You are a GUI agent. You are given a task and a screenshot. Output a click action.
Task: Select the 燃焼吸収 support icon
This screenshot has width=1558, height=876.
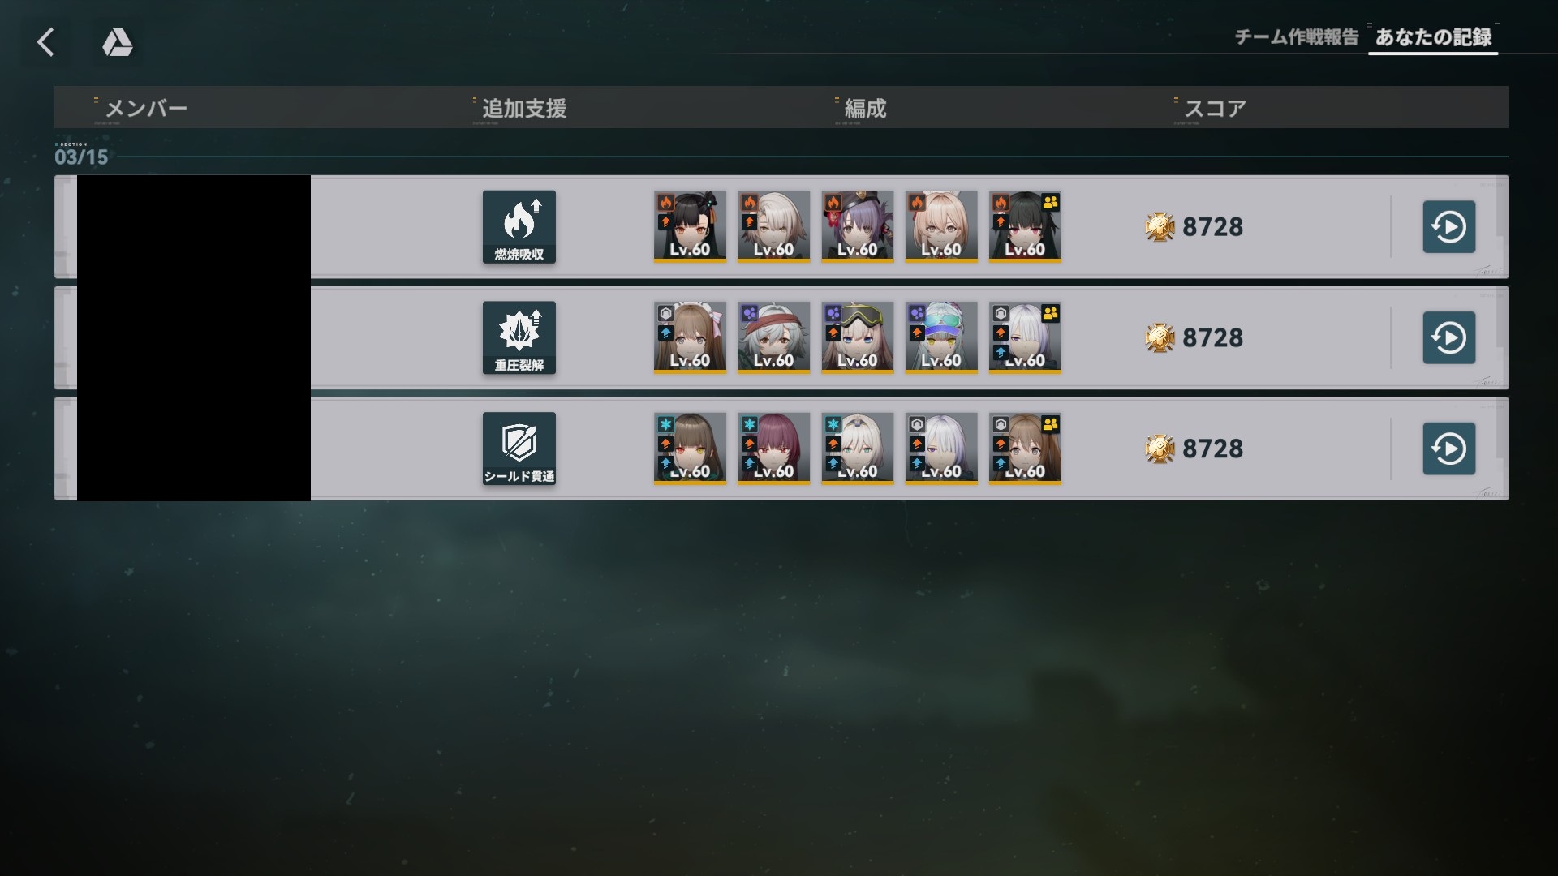coord(519,226)
